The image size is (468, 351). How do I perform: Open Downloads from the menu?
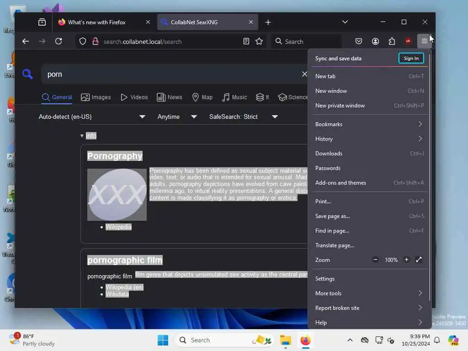click(369, 154)
